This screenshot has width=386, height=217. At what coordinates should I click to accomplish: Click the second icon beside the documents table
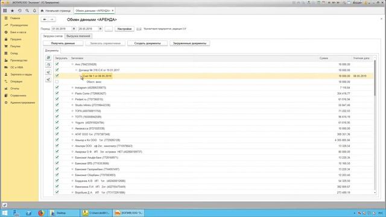tap(48, 65)
